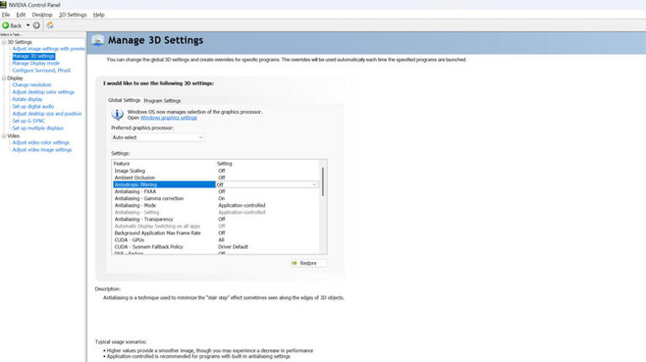This screenshot has width=646, height=362.
Task: Select Background Application Max Frame Rate row
Action: (216, 233)
